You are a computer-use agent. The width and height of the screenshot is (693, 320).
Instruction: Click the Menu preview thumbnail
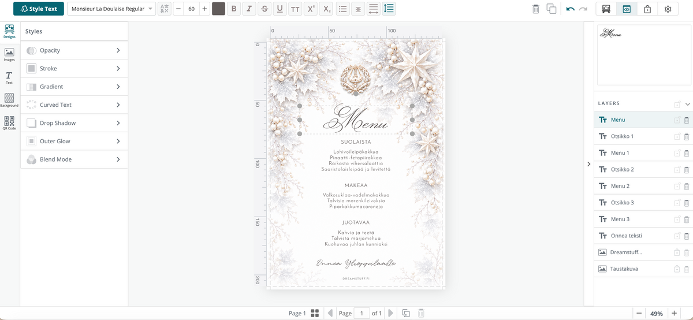[643, 55]
